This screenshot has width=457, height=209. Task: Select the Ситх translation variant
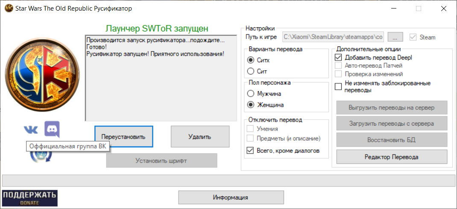pyautogui.click(x=250, y=60)
